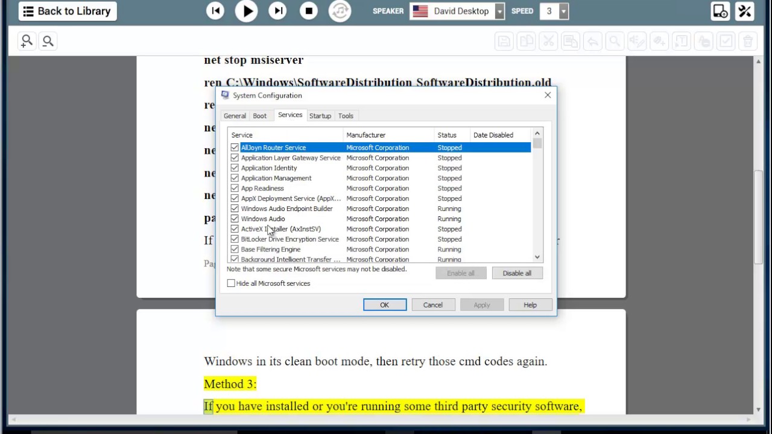
Task: Click document pane scroll up arrow
Action: tap(759, 61)
